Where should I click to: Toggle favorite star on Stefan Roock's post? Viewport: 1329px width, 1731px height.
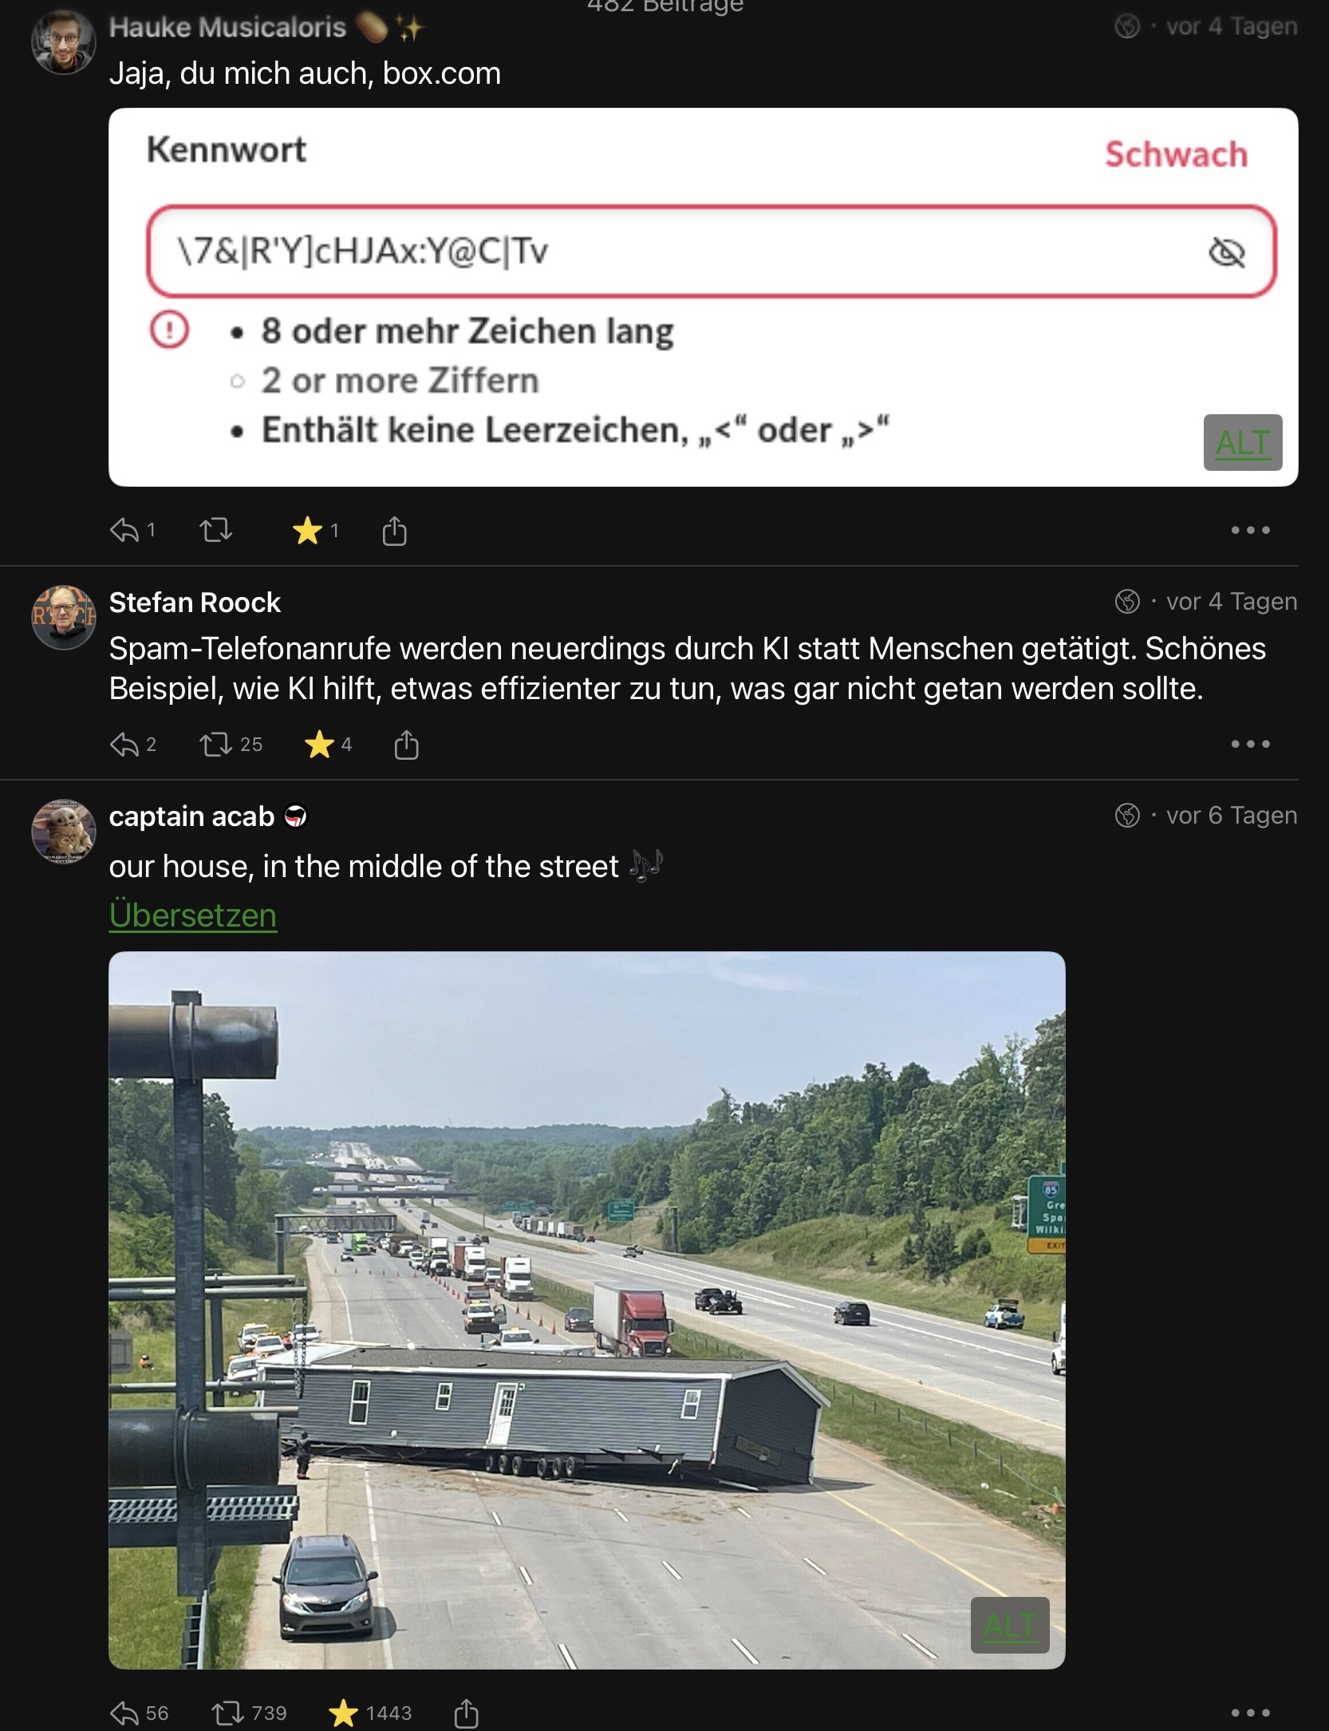[319, 745]
